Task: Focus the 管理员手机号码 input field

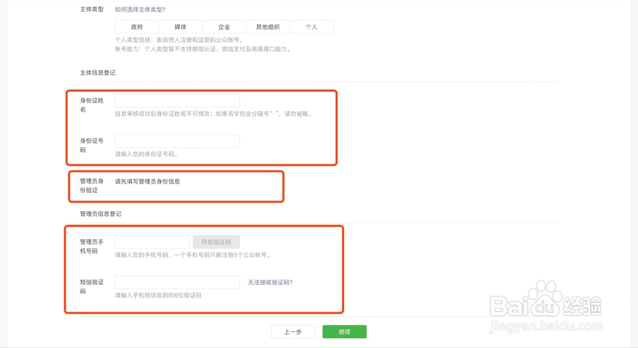Action: tap(152, 242)
